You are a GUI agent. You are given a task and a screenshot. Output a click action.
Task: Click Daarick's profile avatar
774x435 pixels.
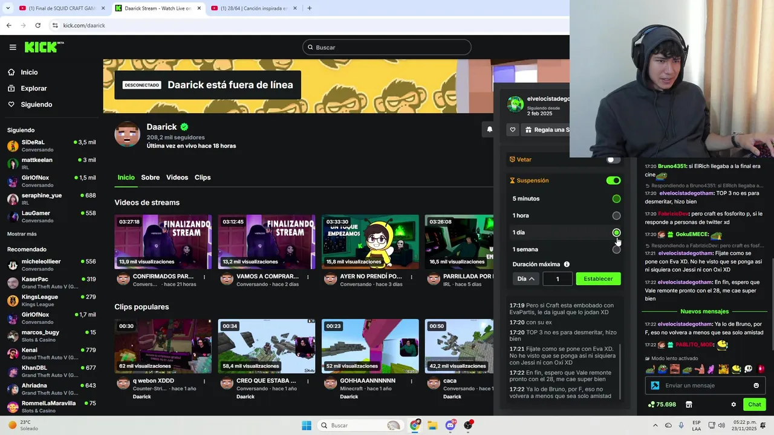[128, 134]
